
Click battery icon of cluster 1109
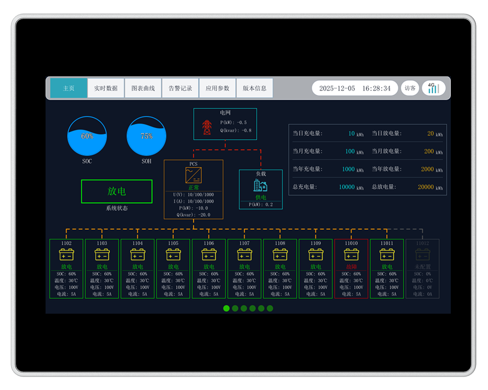pyautogui.click(x=316, y=255)
